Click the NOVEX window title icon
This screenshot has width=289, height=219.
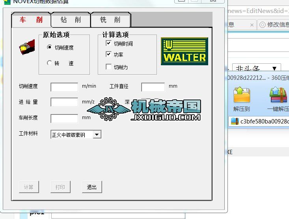[7, 2]
